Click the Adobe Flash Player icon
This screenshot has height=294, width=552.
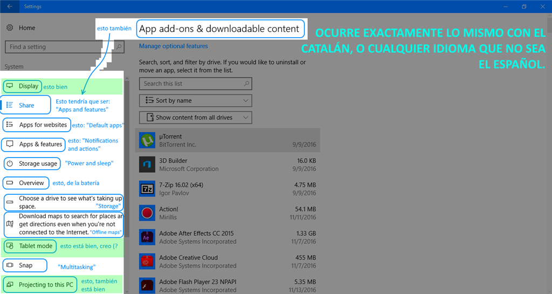(x=147, y=286)
